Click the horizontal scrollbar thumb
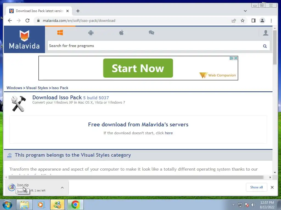 click(136, 177)
